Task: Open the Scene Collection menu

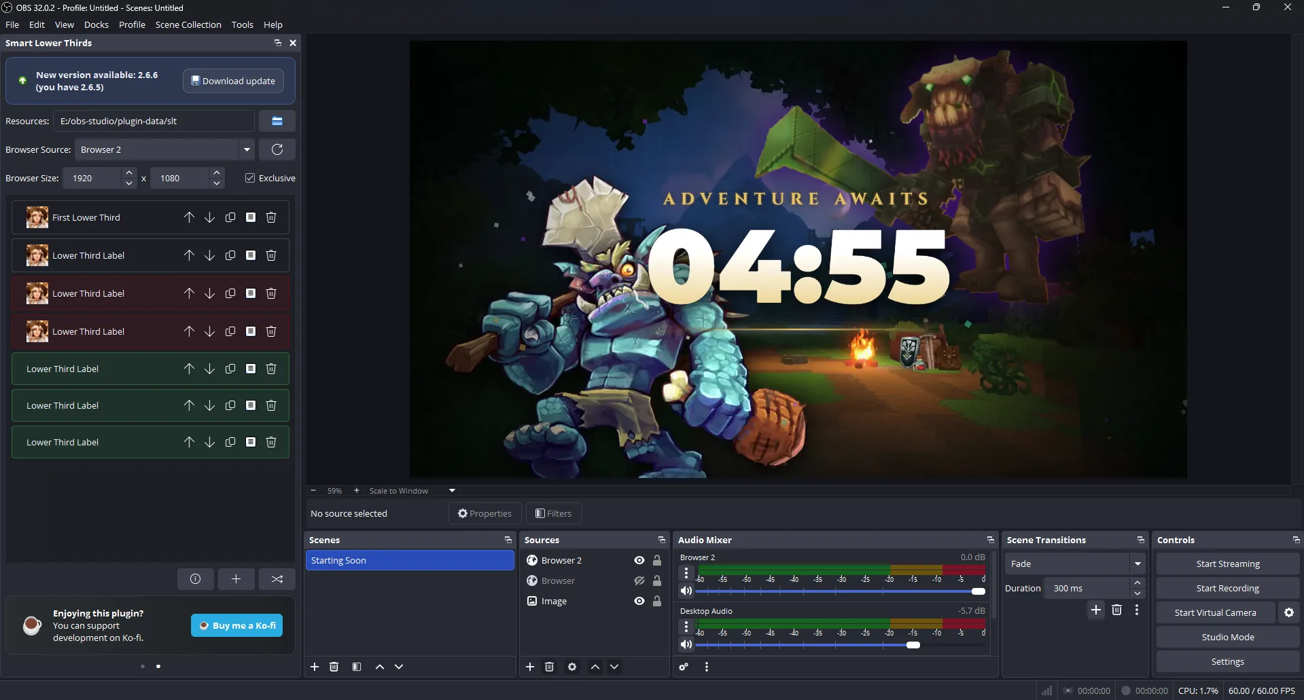Action: (x=188, y=24)
